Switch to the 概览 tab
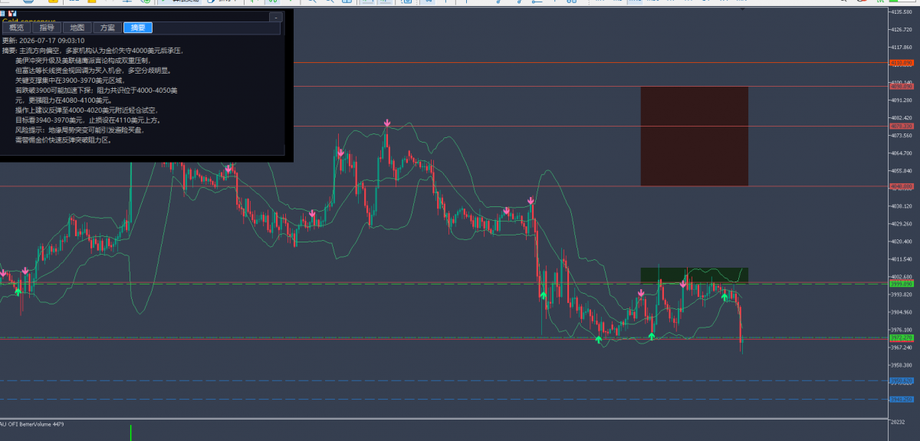 [16, 28]
